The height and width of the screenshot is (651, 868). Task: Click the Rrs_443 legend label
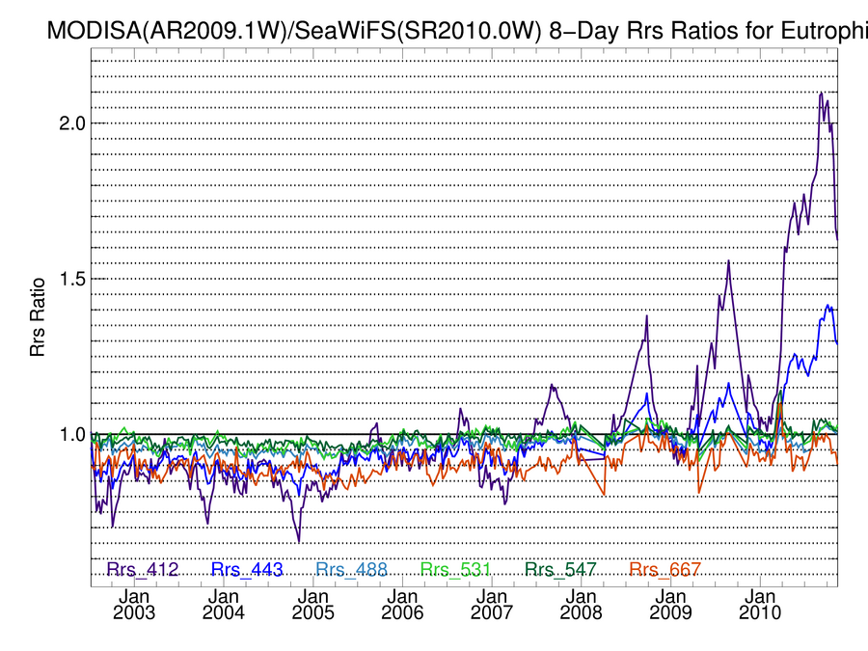pos(247,570)
